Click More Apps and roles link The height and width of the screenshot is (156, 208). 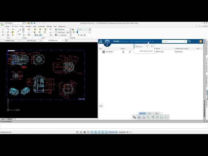tap(146, 51)
